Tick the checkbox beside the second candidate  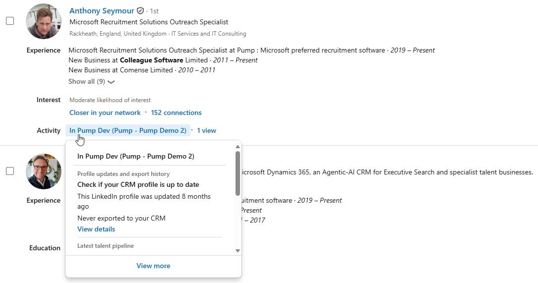tap(10, 171)
